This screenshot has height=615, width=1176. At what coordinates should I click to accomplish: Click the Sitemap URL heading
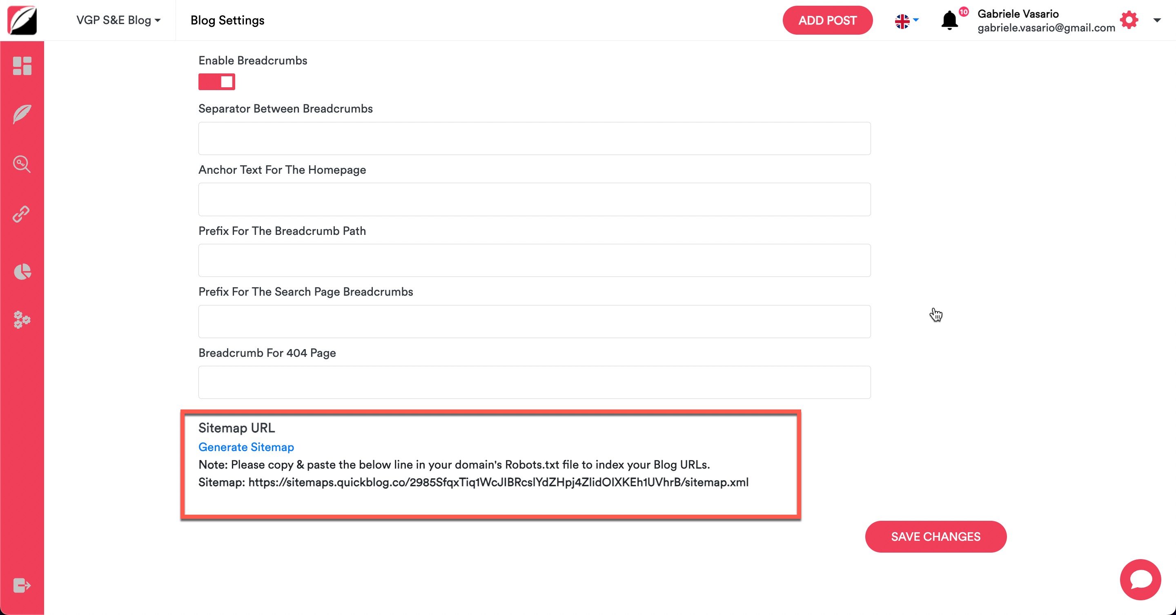pos(236,428)
